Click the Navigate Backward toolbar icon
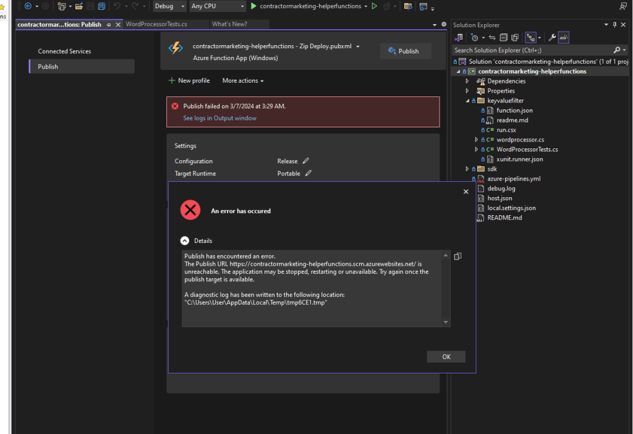The height and width of the screenshot is (434, 633). [x=28, y=6]
